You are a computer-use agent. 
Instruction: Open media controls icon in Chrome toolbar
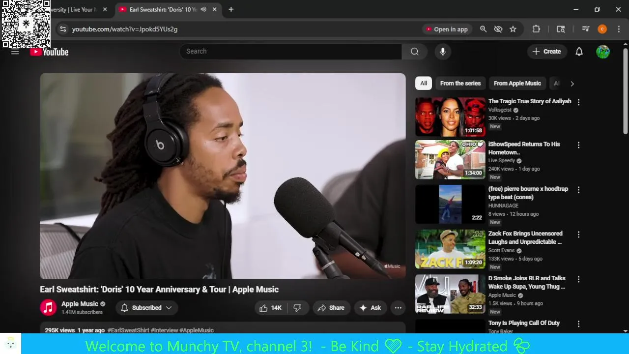click(x=585, y=29)
